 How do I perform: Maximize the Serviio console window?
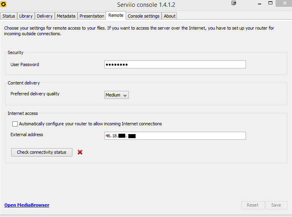[x=270, y=3]
